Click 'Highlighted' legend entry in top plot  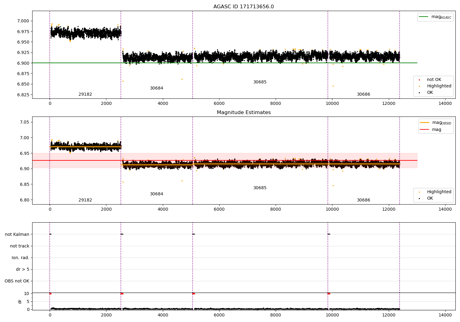coord(435,86)
